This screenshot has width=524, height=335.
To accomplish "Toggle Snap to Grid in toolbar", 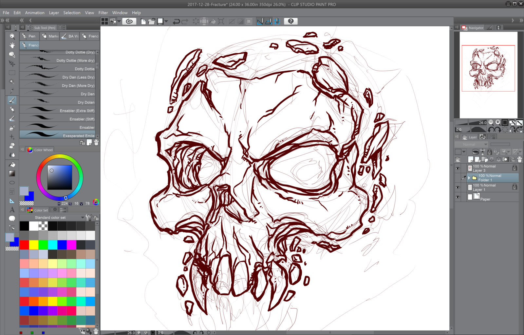I will (277, 21).
